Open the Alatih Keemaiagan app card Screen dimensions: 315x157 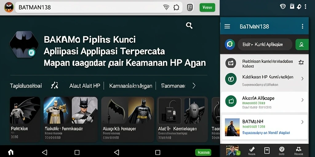tap(182, 119)
